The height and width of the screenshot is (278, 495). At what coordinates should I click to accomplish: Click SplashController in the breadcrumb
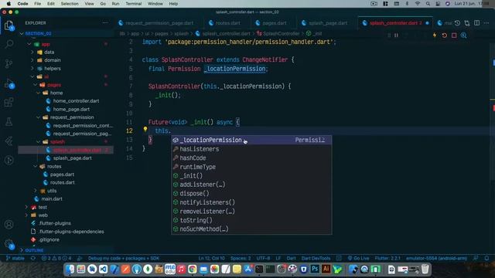point(281,33)
